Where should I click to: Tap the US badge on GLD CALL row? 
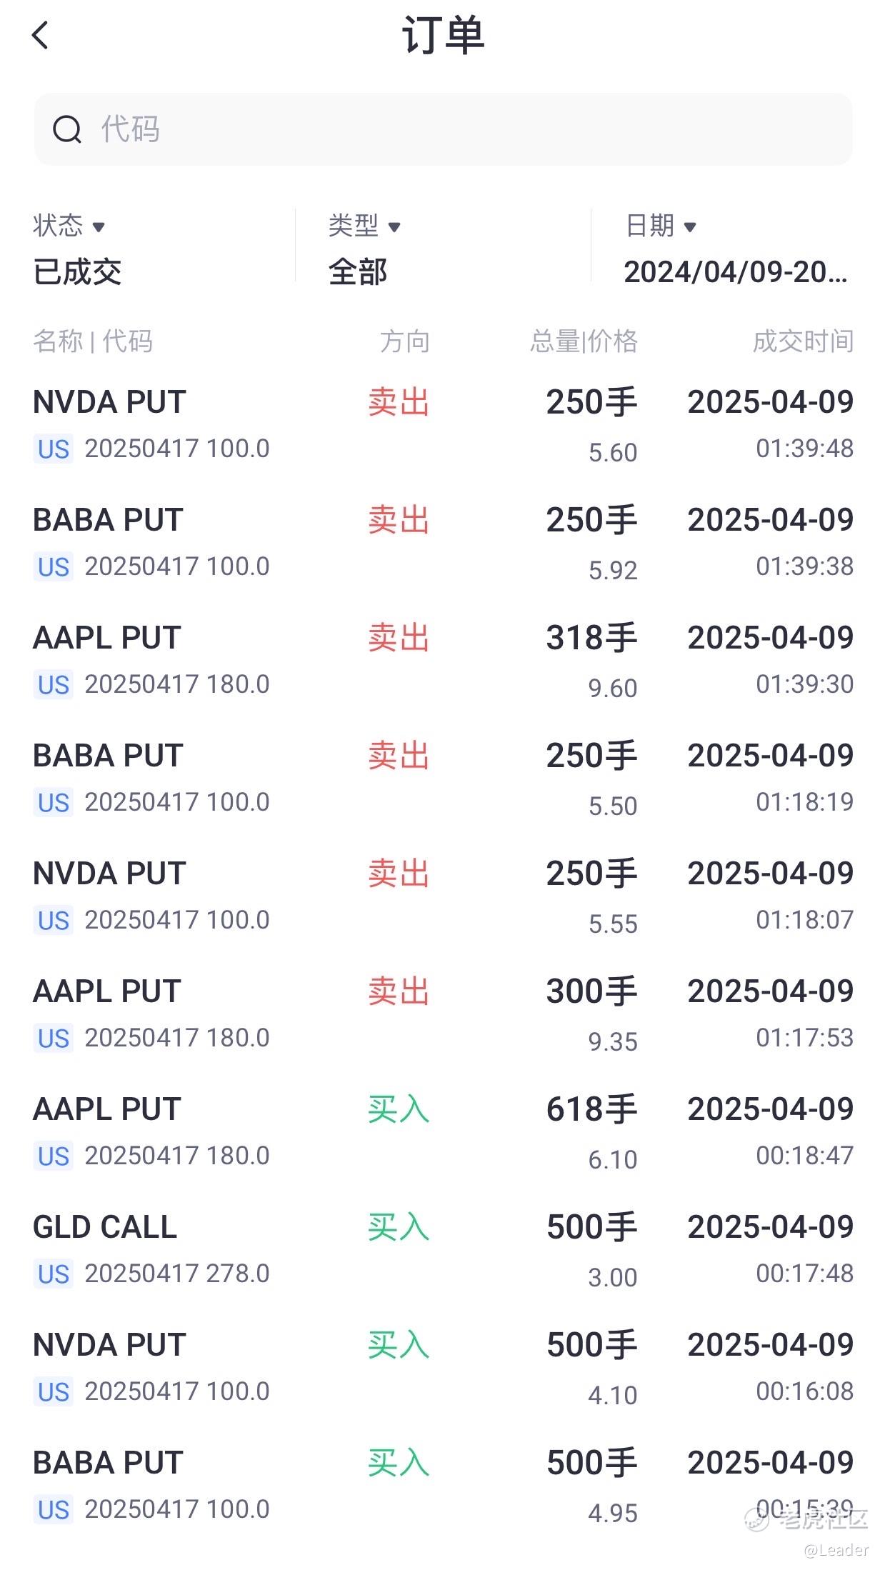[x=54, y=1274]
